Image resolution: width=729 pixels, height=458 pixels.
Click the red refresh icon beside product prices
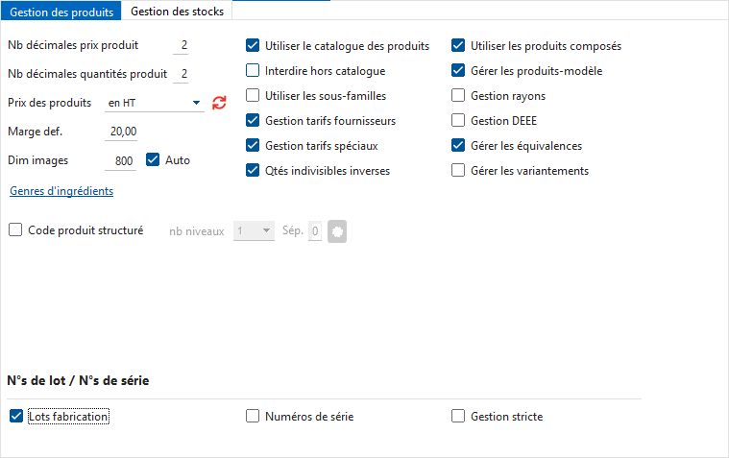[219, 103]
